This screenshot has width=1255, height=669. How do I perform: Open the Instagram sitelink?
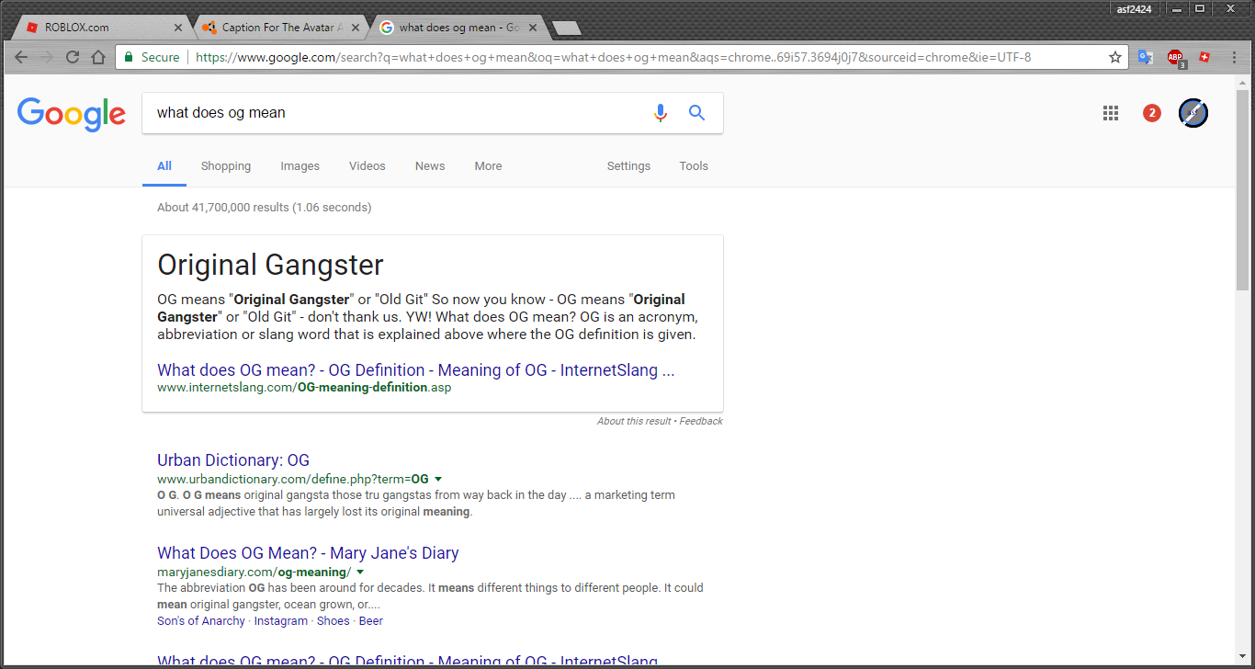click(x=281, y=621)
